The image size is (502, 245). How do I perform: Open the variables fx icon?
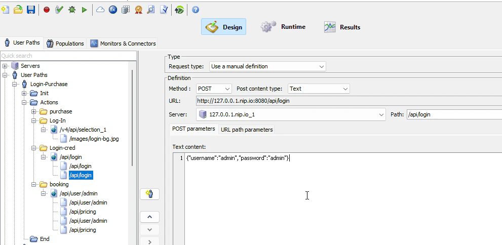point(112,10)
